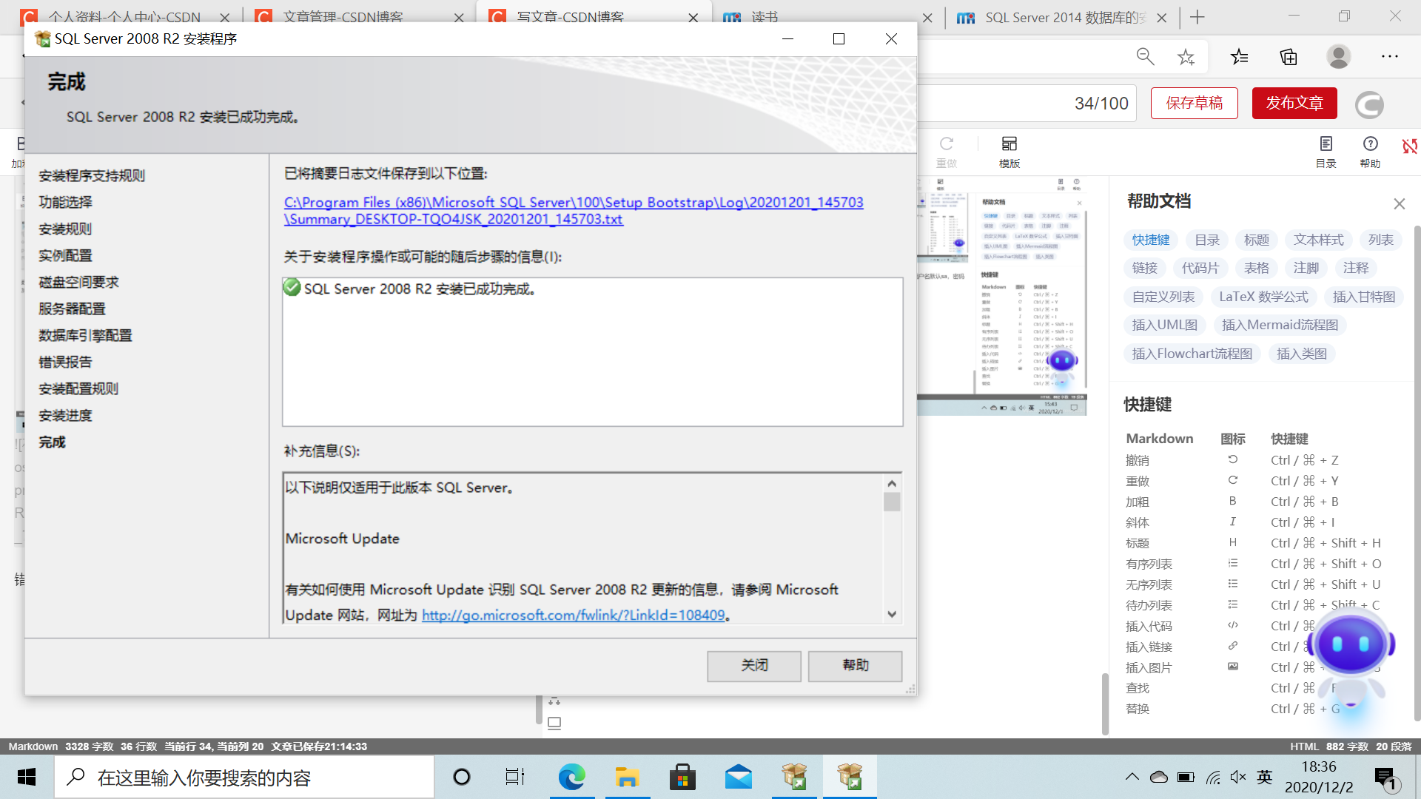Select 插入甘特图 tag in help panel

click(x=1364, y=297)
